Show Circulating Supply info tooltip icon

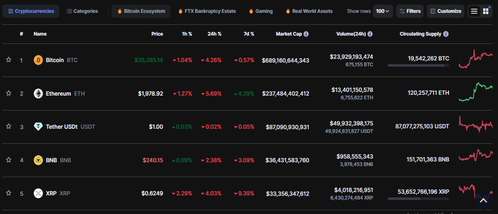coord(446,34)
